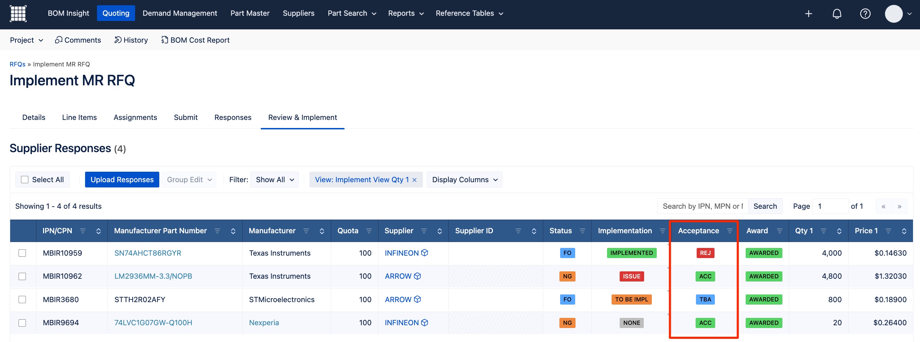Open Demand Management

click(180, 13)
